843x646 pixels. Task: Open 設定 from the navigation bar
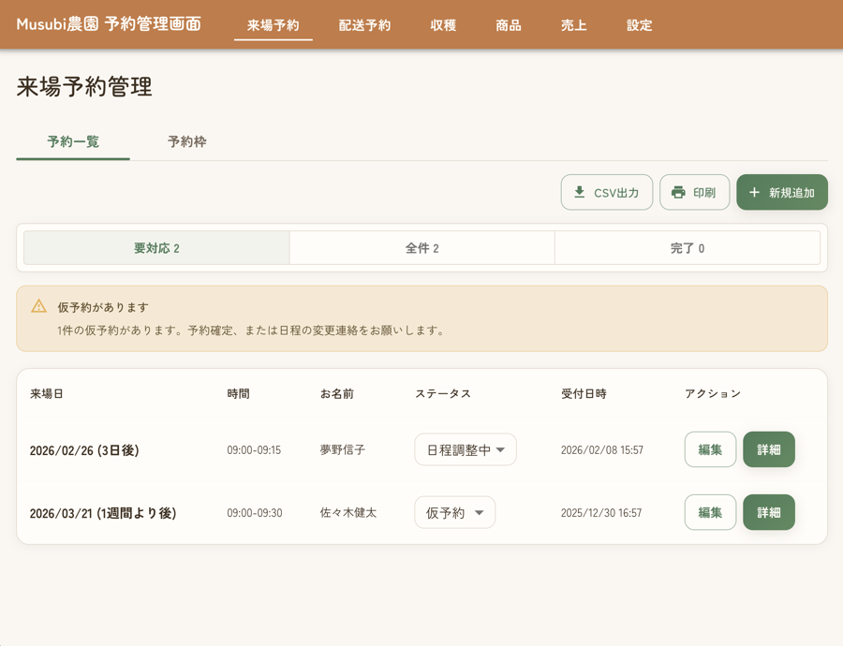[x=639, y=25]
